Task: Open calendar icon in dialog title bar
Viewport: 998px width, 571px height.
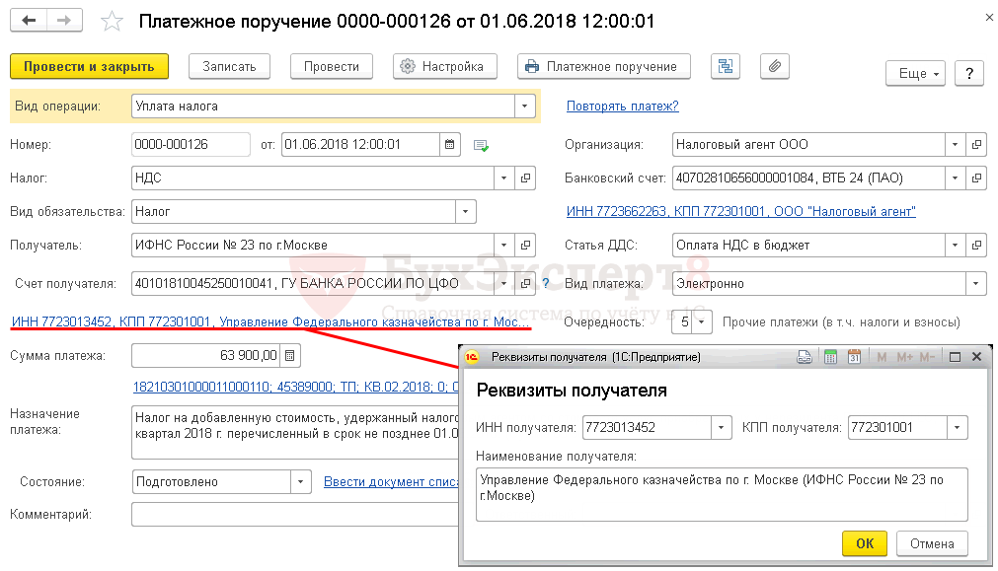Action: [854, 357]
